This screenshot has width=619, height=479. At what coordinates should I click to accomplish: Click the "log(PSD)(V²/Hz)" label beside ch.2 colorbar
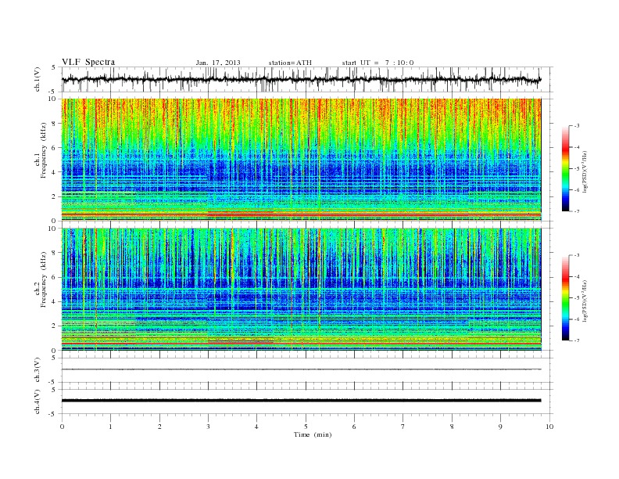pos(585,301)
